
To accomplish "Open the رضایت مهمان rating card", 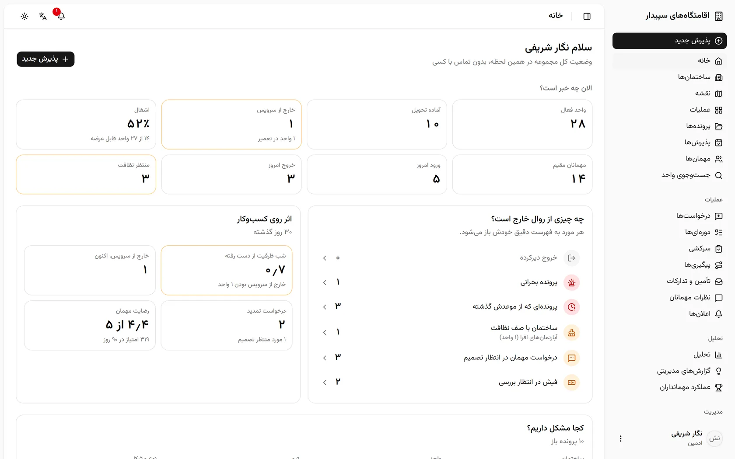I will click(90, 325).
